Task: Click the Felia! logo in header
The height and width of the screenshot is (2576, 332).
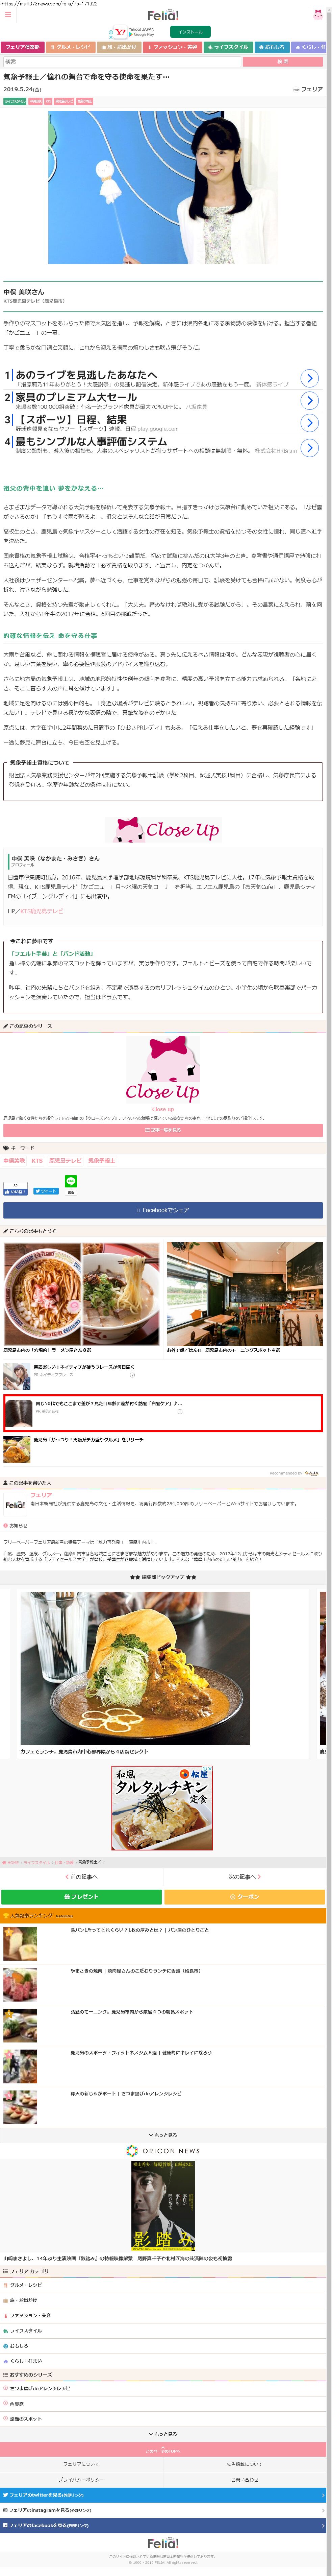Action: (x=163, y=16)
